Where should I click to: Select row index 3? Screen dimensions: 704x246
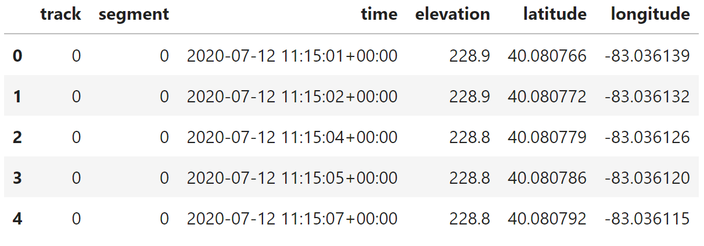(17, 178)
